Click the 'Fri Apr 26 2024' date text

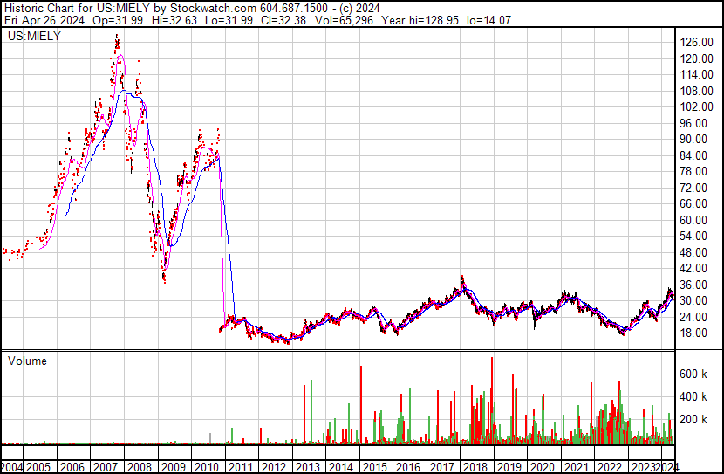(44, 20)
